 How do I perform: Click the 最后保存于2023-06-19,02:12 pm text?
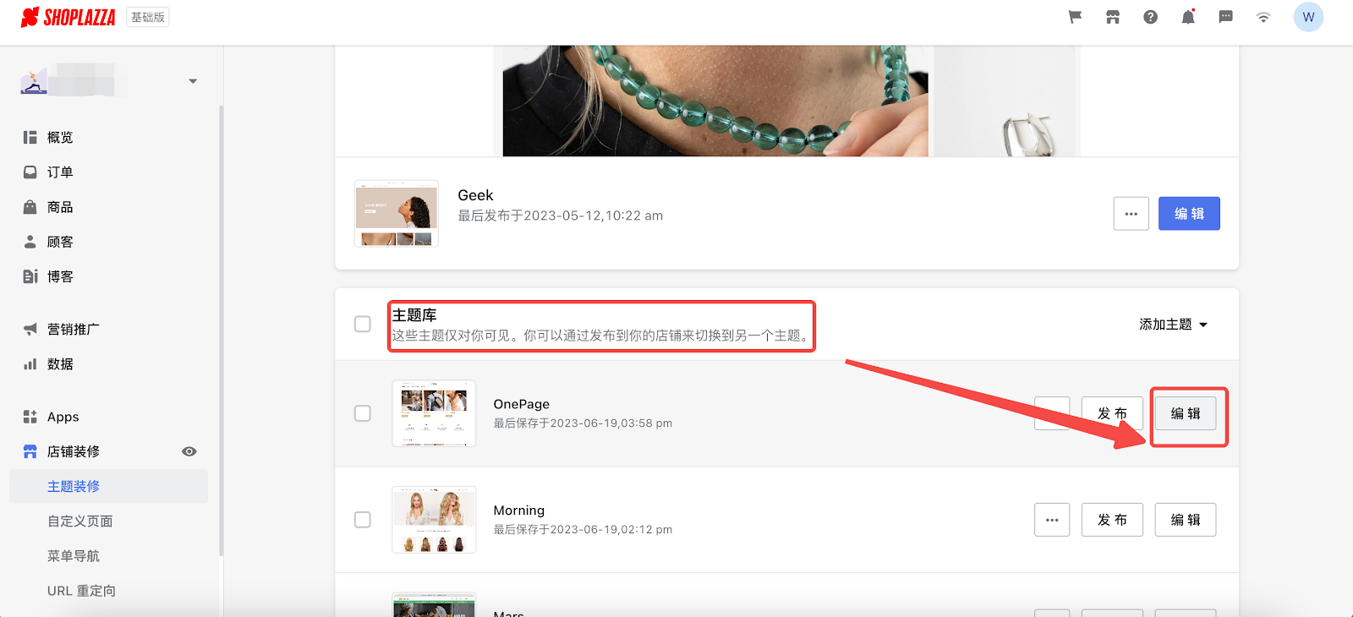click(x=583, y=530)
